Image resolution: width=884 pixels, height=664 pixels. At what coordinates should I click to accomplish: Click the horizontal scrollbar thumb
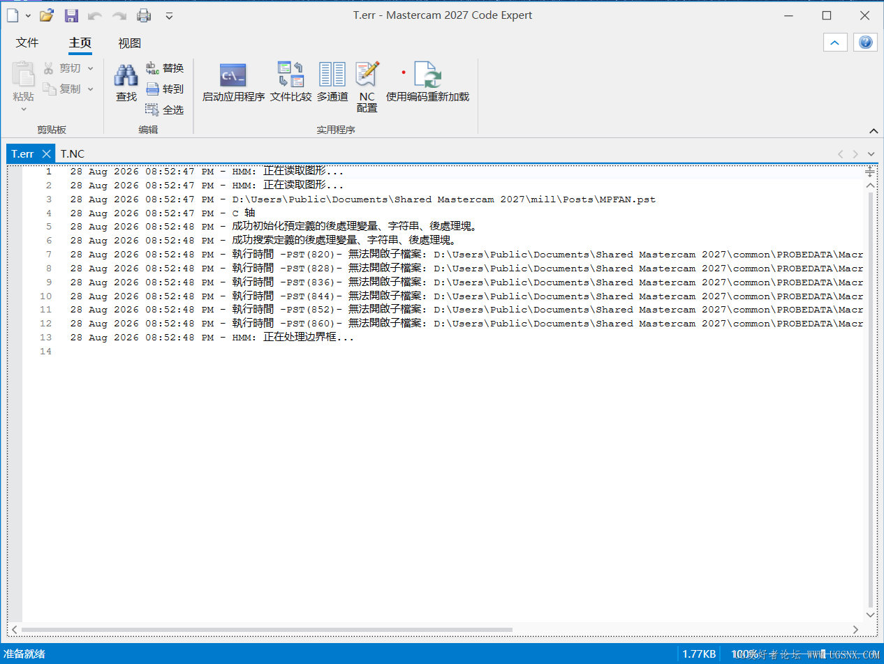[267, 630]
